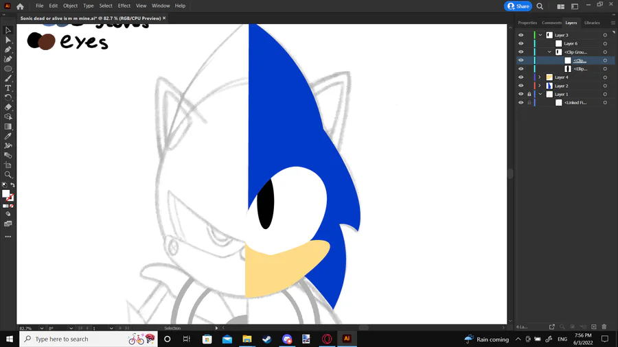Expand Layer 4 contents

pos(540,77)
